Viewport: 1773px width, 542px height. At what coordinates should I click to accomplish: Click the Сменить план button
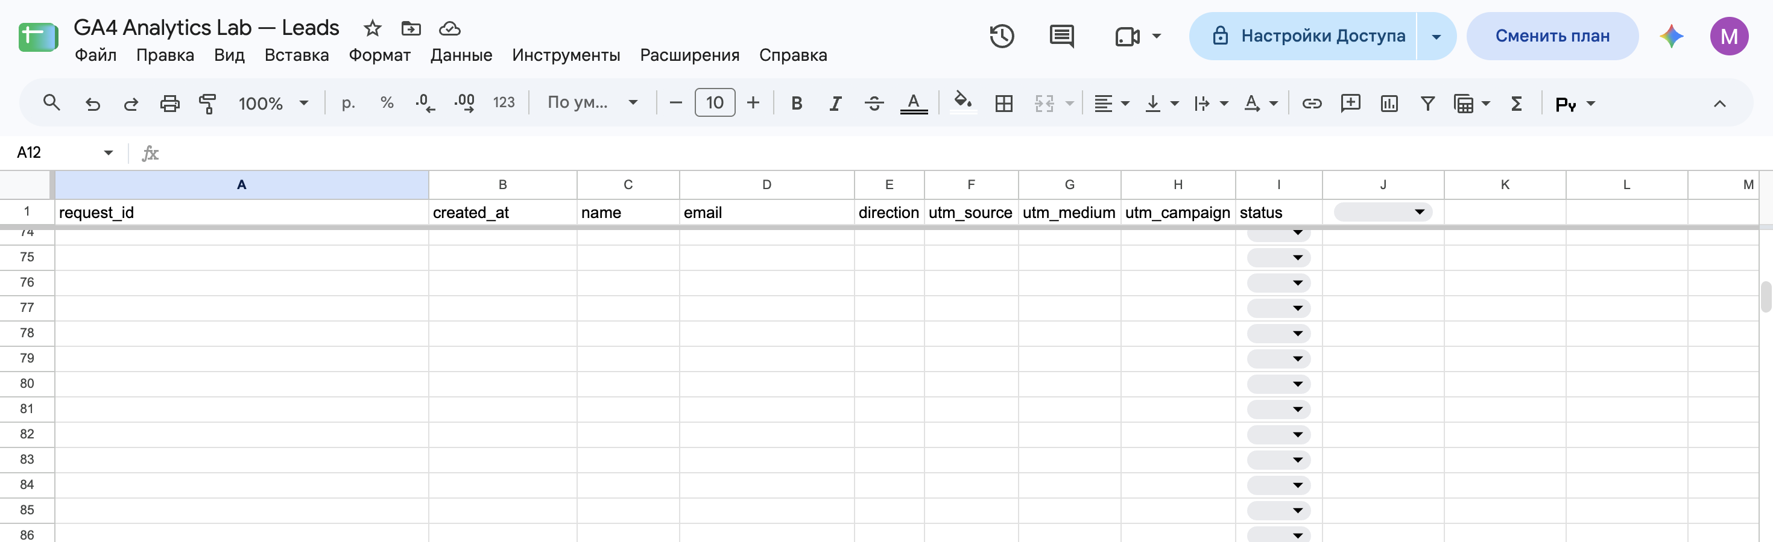1552,36
